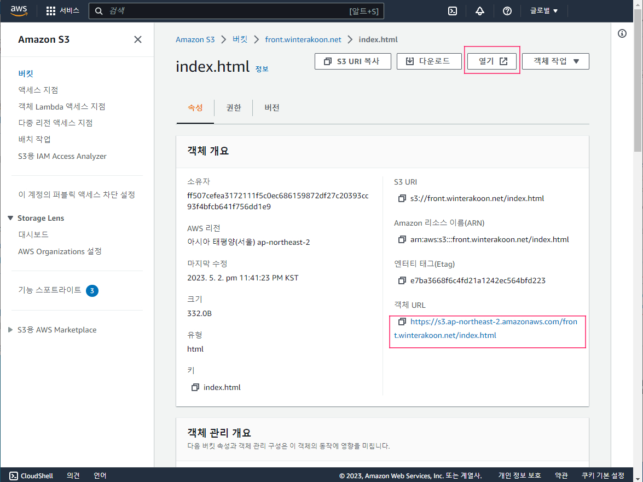Switch to the 권한 tab
643x482 pixels.
click(x=233, y=107)
